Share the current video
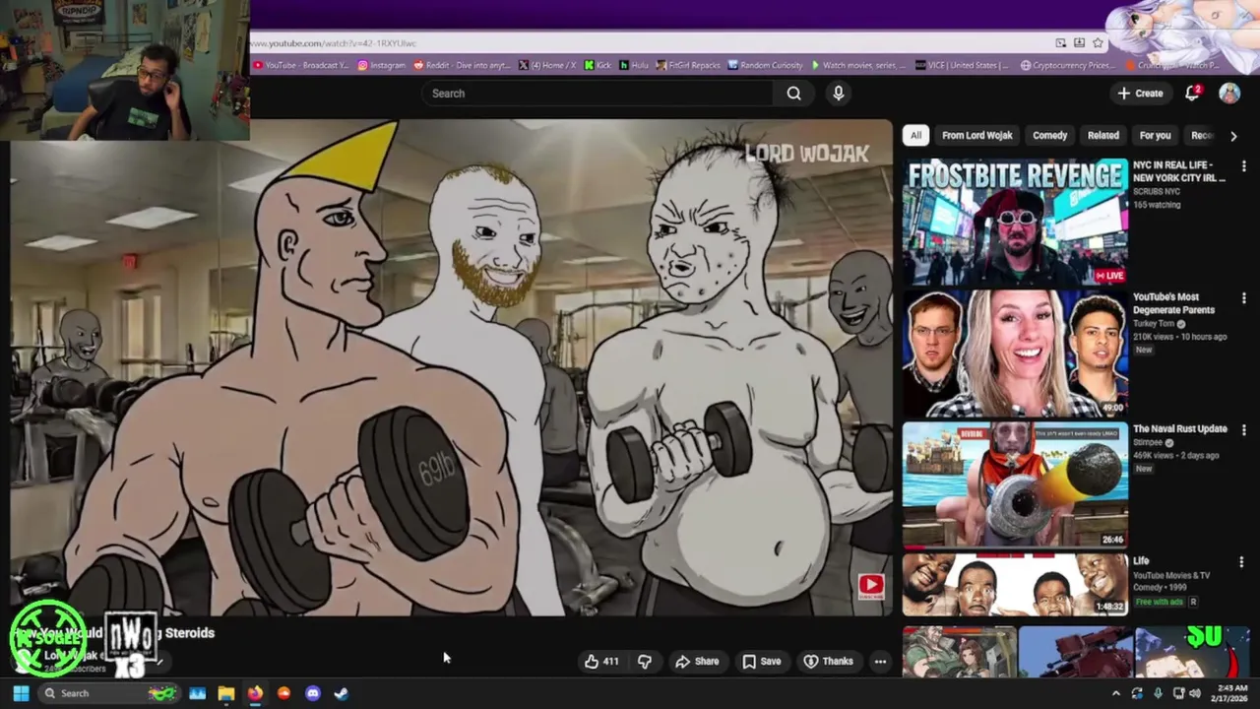This screenshot has width=1260, height=709. pyautogui.click(x=697, y=662)
